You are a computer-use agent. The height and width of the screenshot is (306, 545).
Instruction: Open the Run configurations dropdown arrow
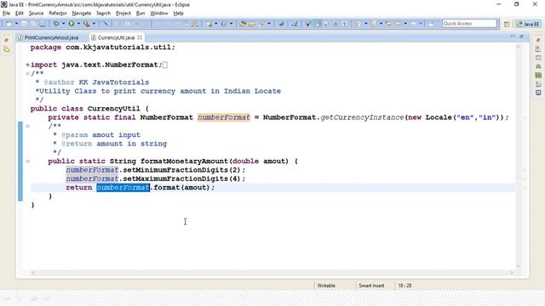click(x=78, y=24)
